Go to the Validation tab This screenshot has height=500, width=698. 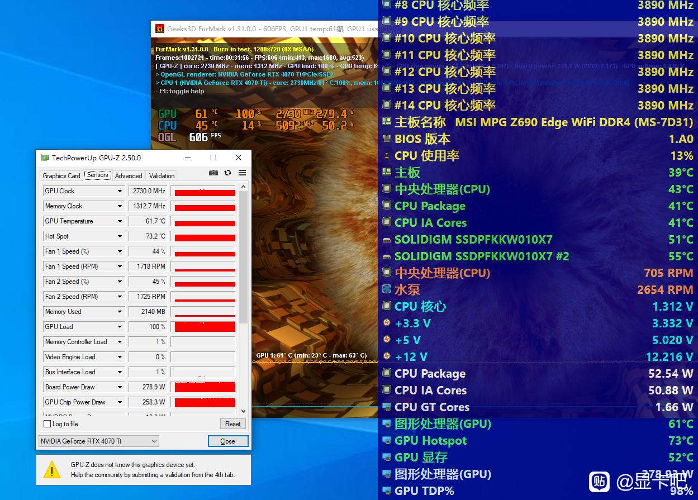(x=162, y=175)
